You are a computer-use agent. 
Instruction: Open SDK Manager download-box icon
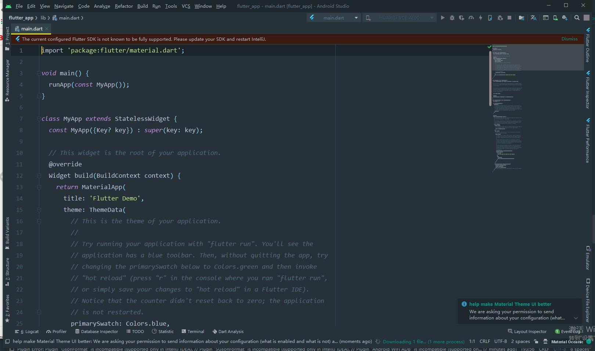565,18
